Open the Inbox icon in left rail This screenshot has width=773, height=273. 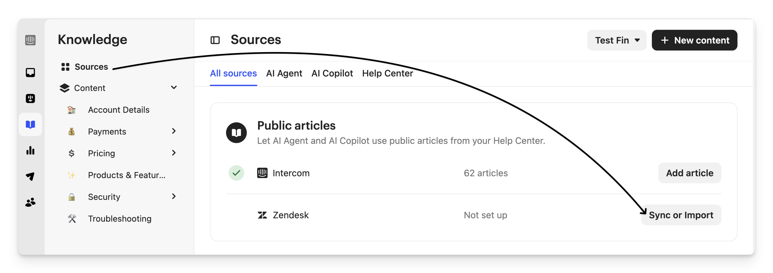tap(30, 73)
